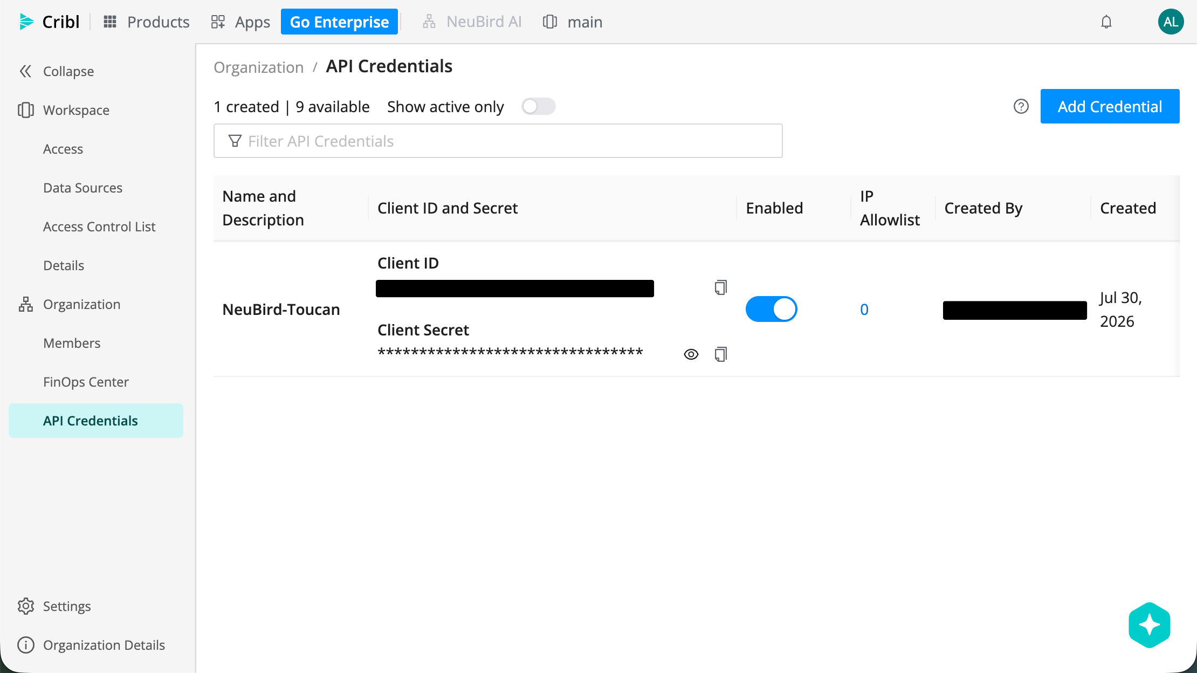Open the AI assistant sparkle button

click(1150, 625)
